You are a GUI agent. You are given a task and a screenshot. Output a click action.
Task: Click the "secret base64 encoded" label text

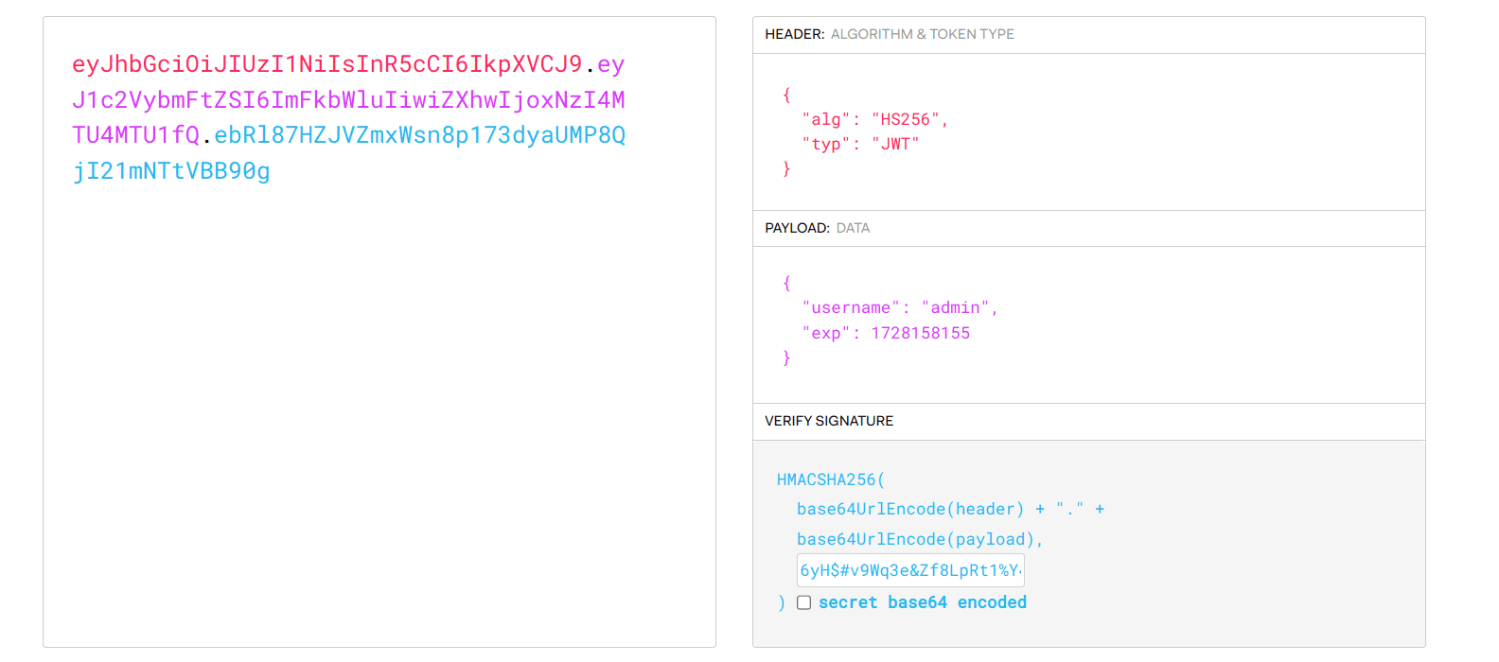(x=921, y=602)
